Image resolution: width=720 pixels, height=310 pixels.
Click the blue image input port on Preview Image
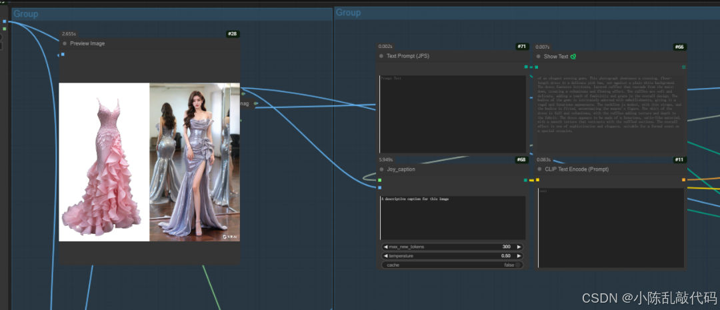(63, 54)
